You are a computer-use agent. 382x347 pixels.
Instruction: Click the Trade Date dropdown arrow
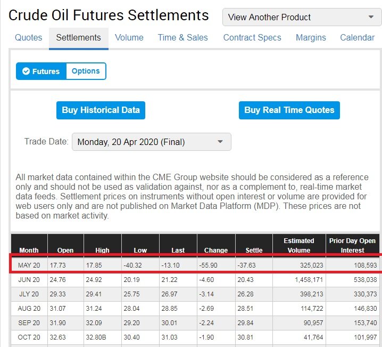220,142
